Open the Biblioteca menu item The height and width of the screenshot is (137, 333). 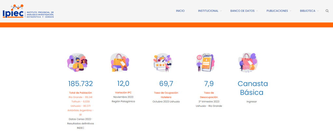coord(307,11)
